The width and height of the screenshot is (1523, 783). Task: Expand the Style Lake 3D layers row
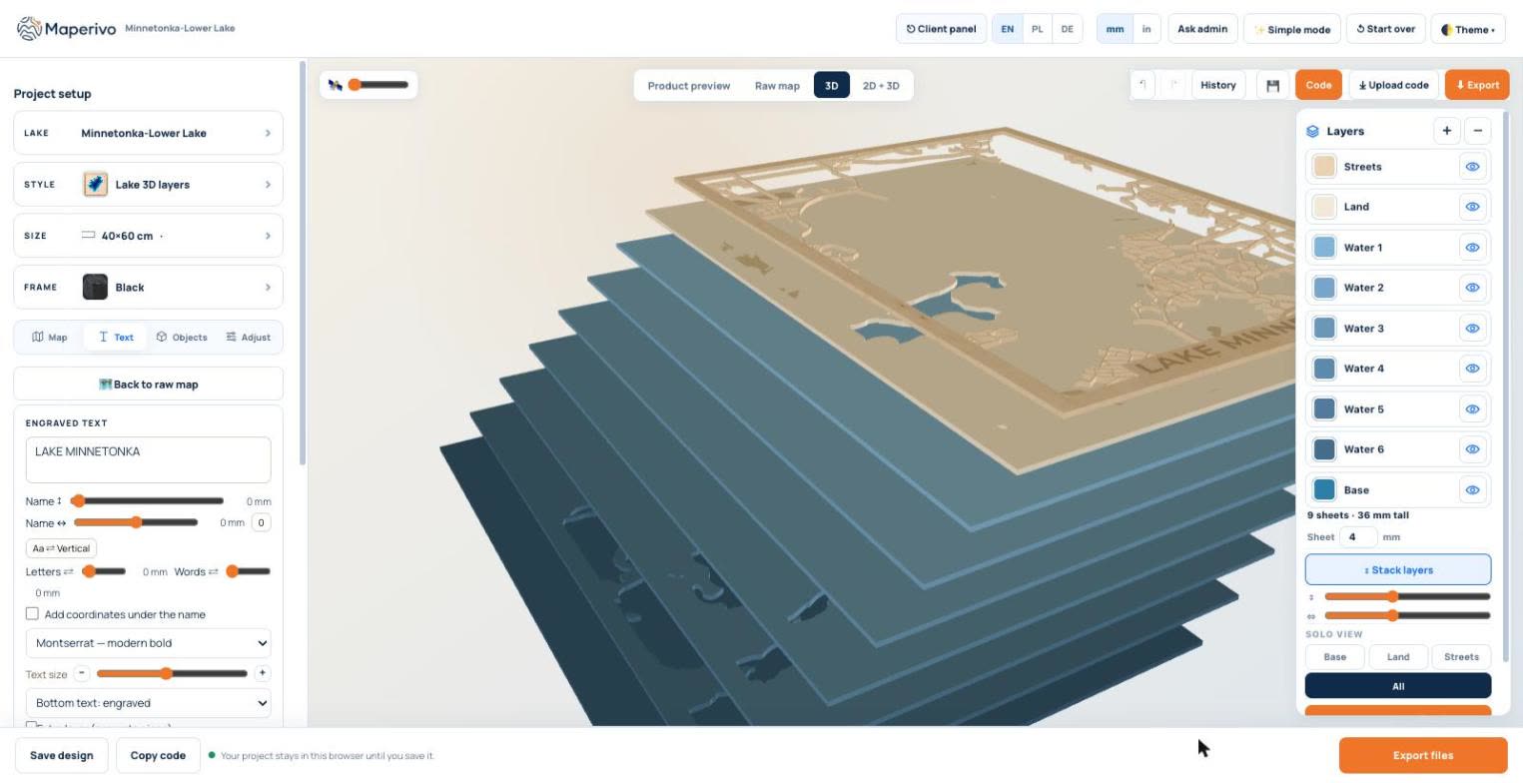(148, 184)
